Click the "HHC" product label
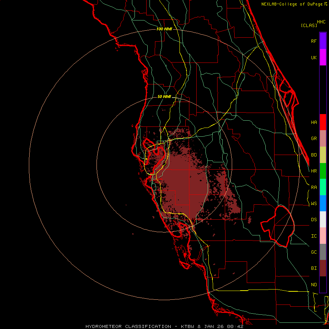329x329 pixels. 321,22
